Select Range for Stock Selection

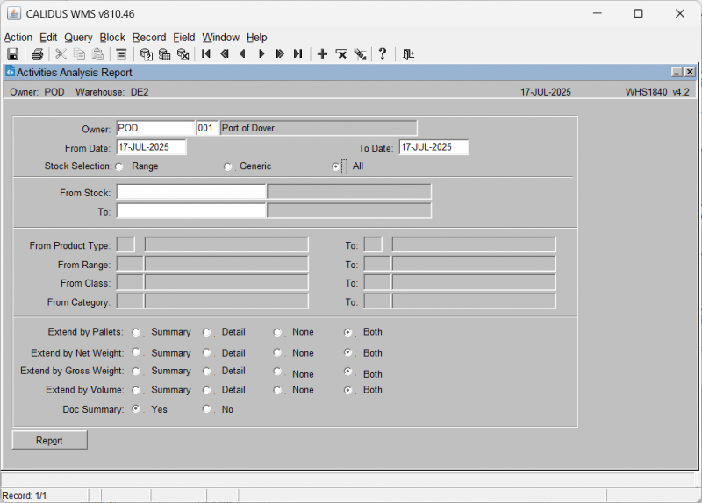coord(119,166)
